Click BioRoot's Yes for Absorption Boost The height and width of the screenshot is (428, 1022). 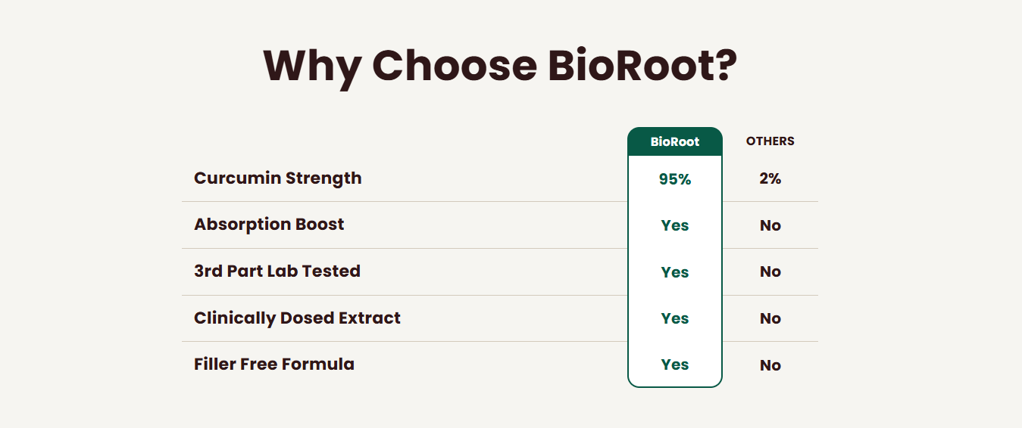click(x=675, y=225)
